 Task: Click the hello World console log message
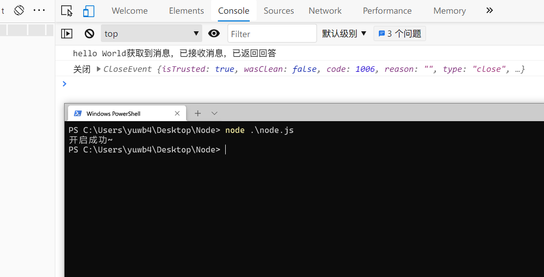174,53
